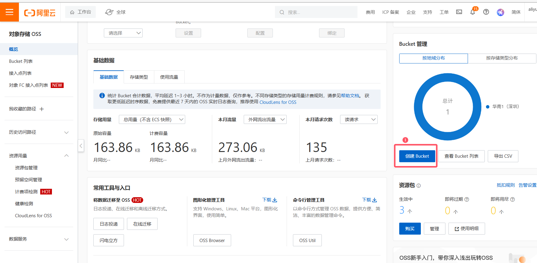Click the user avatar icon
This screenshot has height=263, width=537.
coord(500,12)
